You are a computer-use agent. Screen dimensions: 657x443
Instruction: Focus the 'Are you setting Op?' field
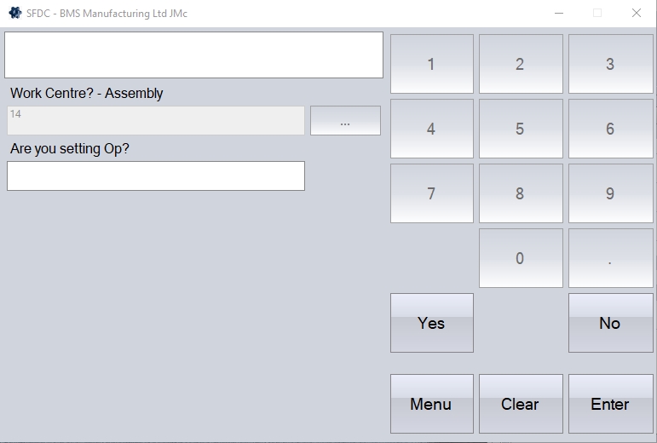coord(156,176)
